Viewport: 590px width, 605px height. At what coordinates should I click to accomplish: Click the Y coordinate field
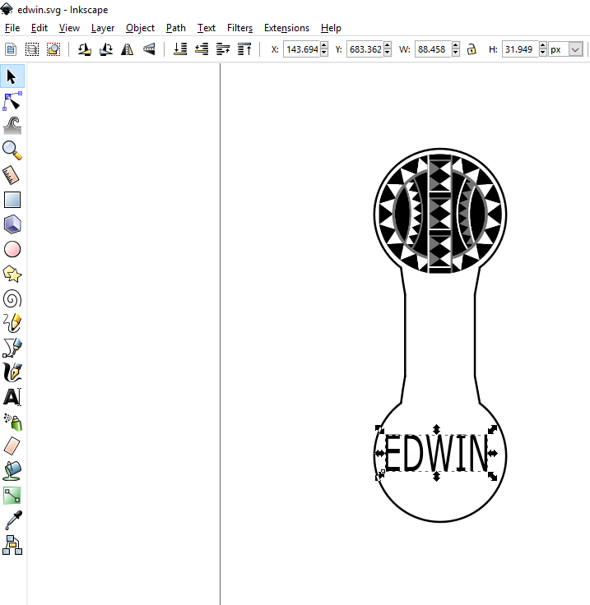365,49
